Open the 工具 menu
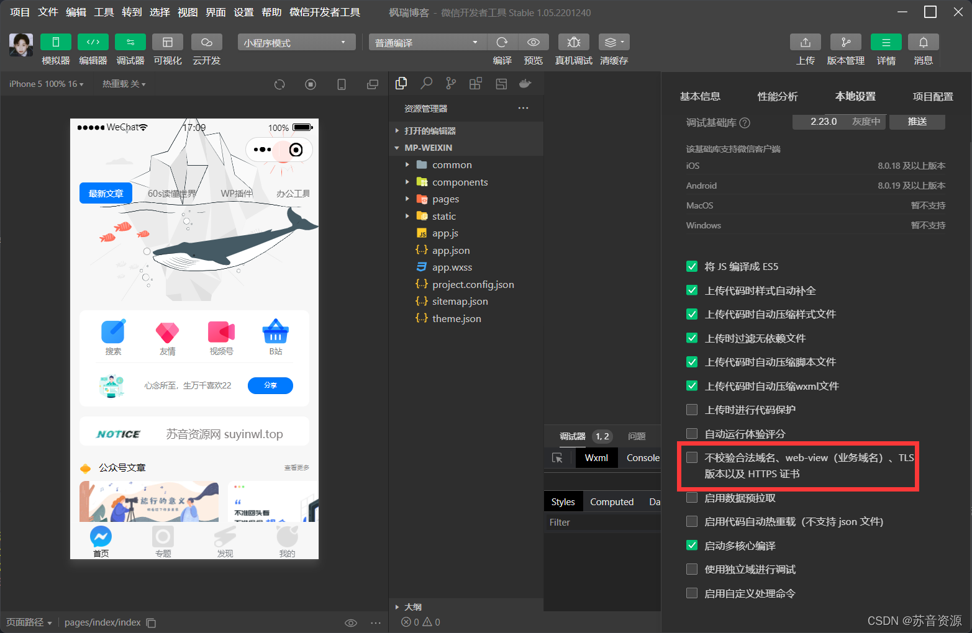This screenshot has height=633, width=972. [x=104, y=12]
